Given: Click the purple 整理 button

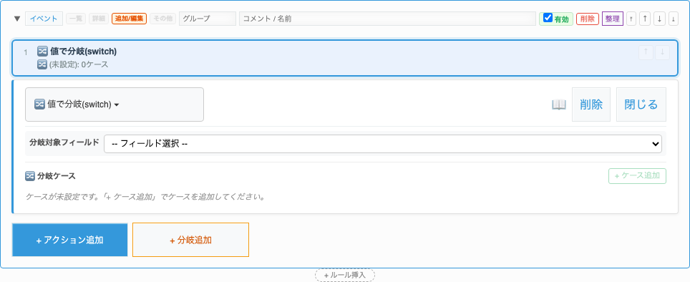Looking at the screenshot, I should pyautogui.click(x=613, y=19).
